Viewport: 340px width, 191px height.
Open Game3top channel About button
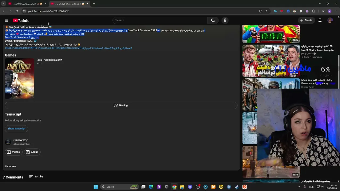coord(32,152)
